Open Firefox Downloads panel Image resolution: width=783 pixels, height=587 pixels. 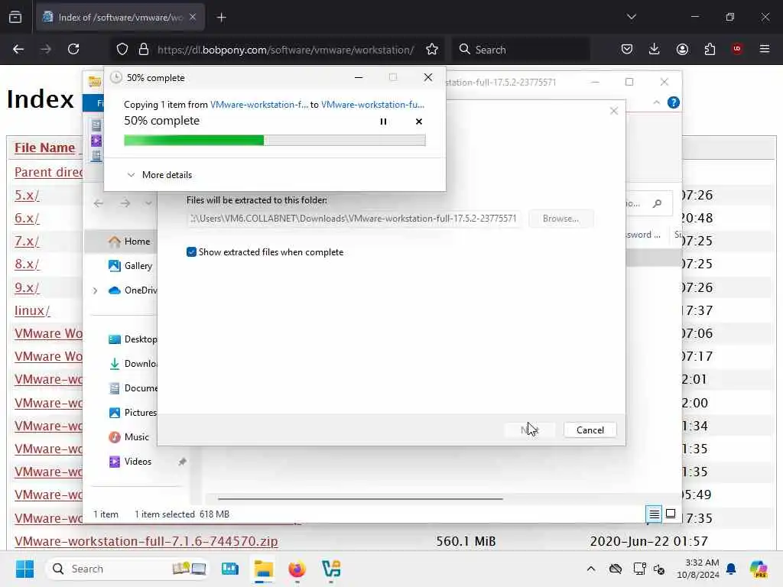point(655,49)
